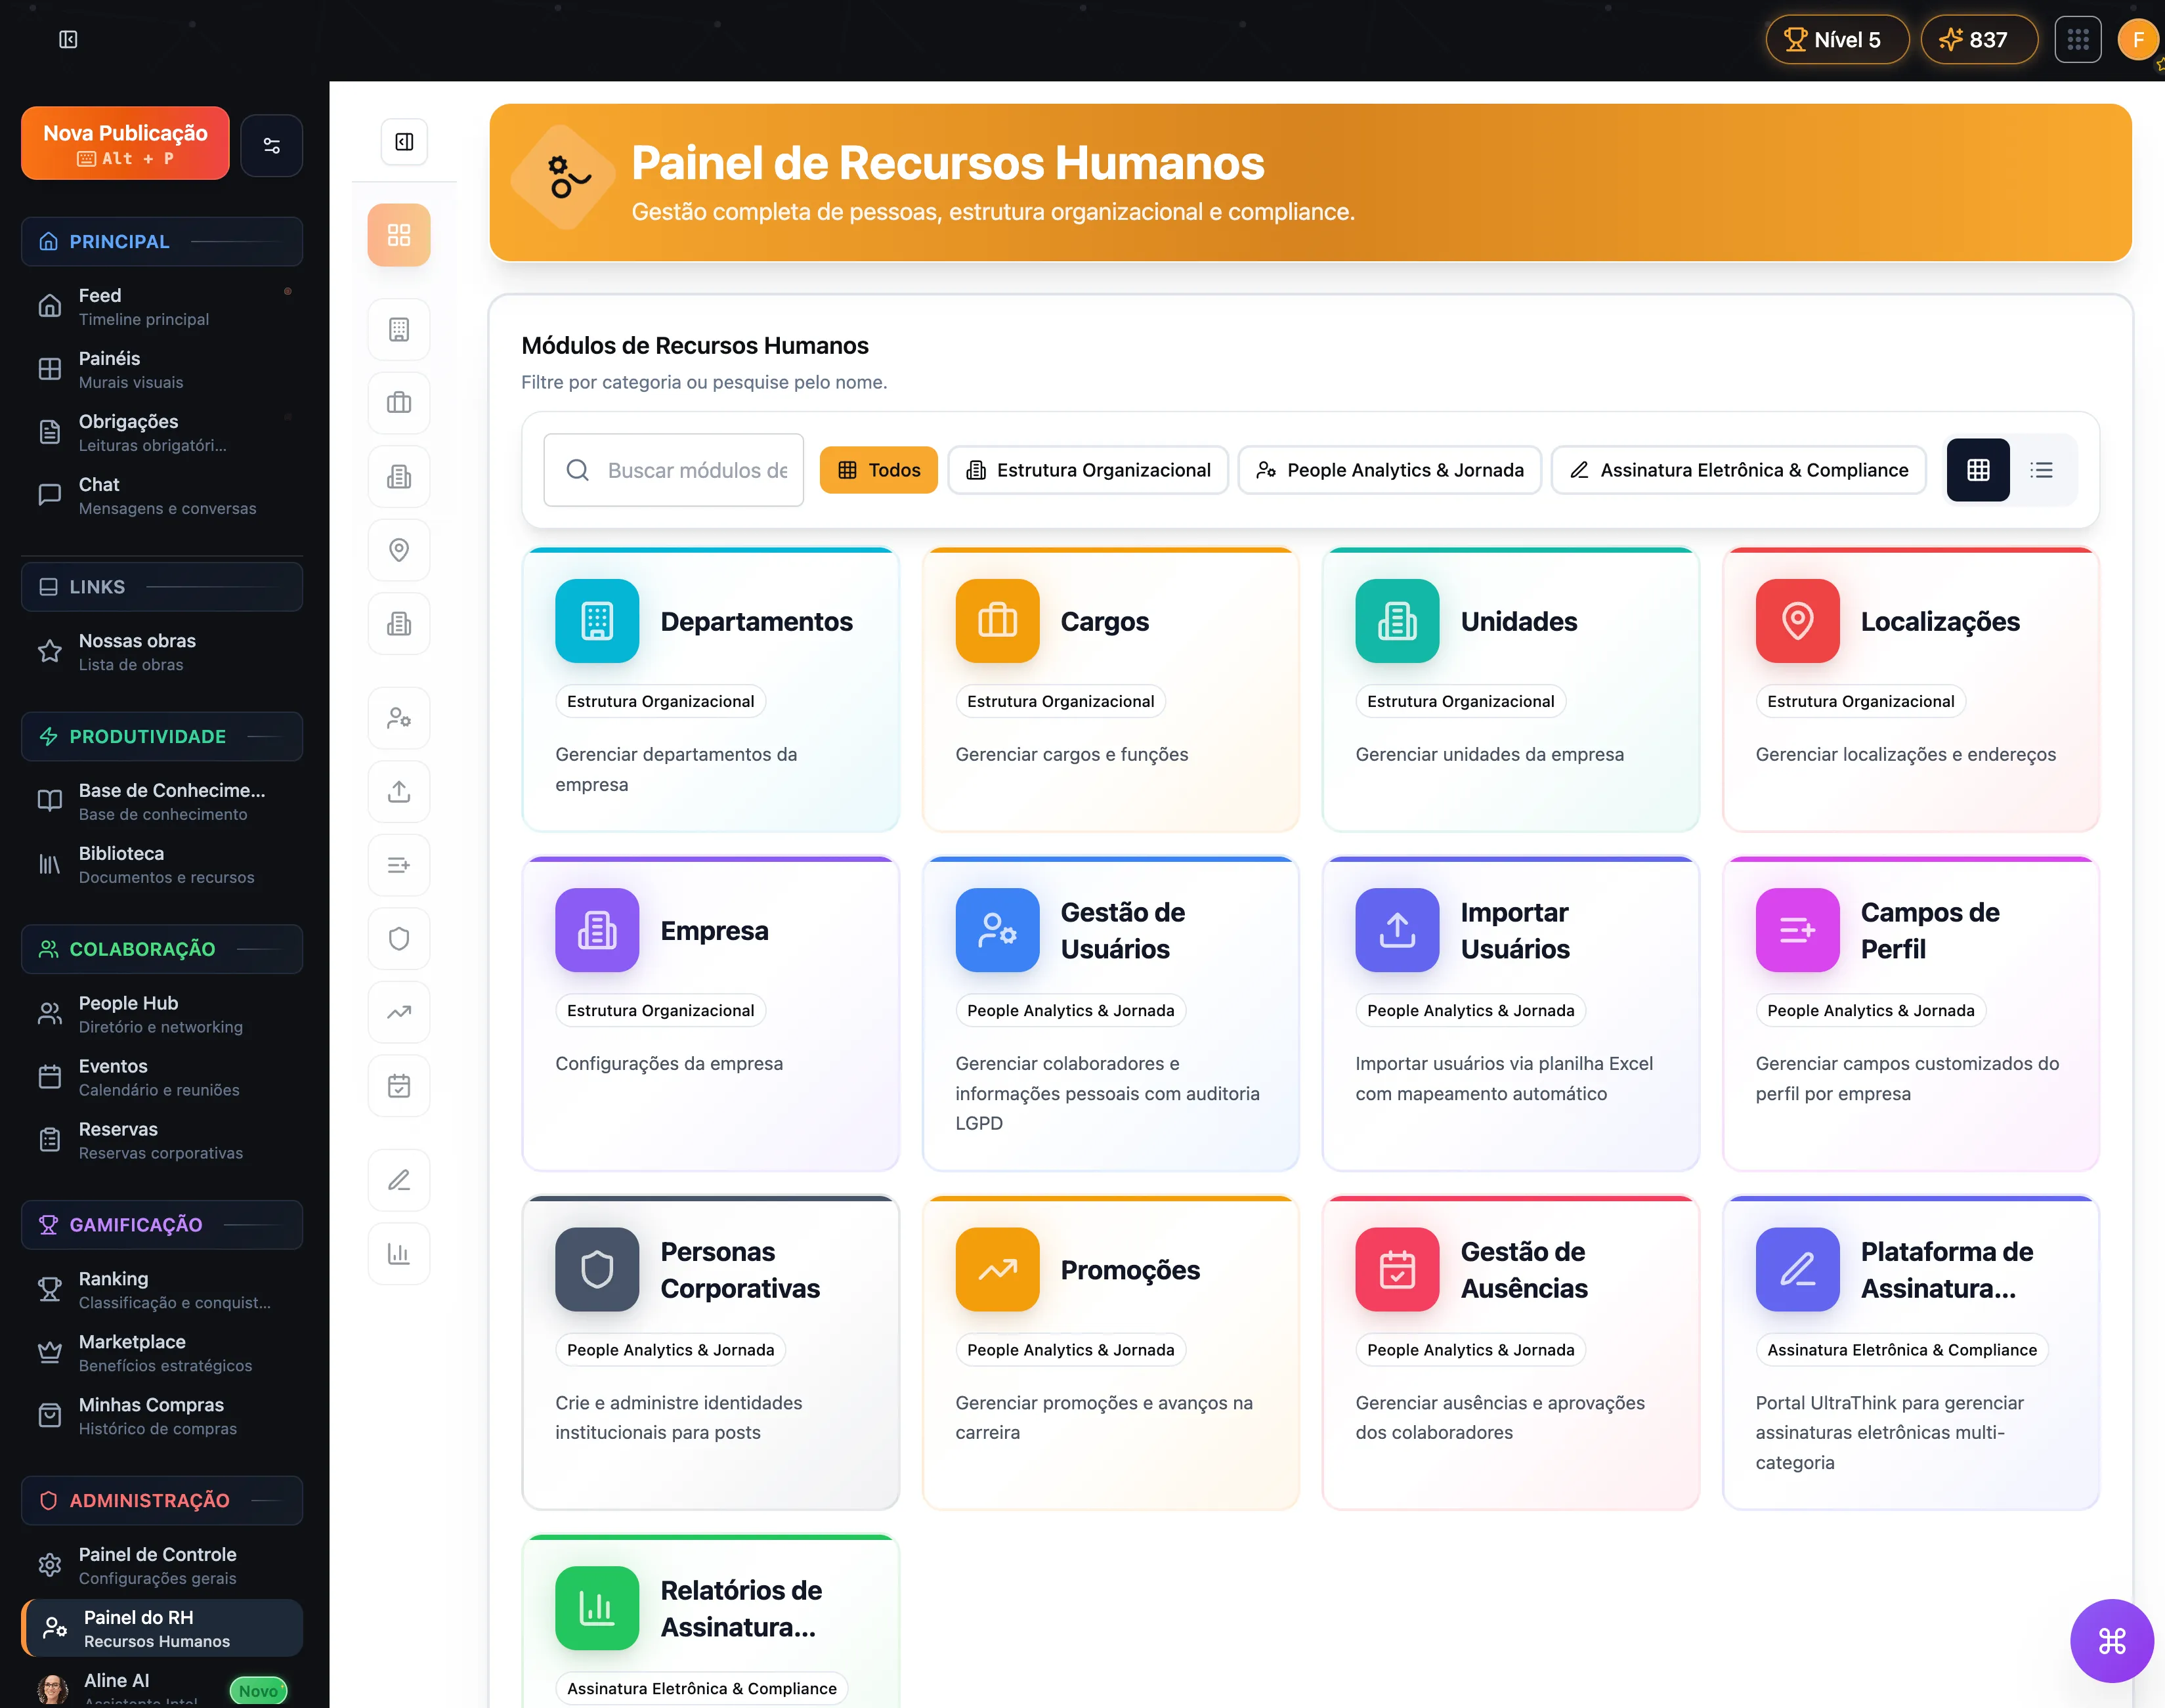The image size is (2165, 1708).
Task: Click the shield icon in the module rail
Action: [x=398, y=939]
